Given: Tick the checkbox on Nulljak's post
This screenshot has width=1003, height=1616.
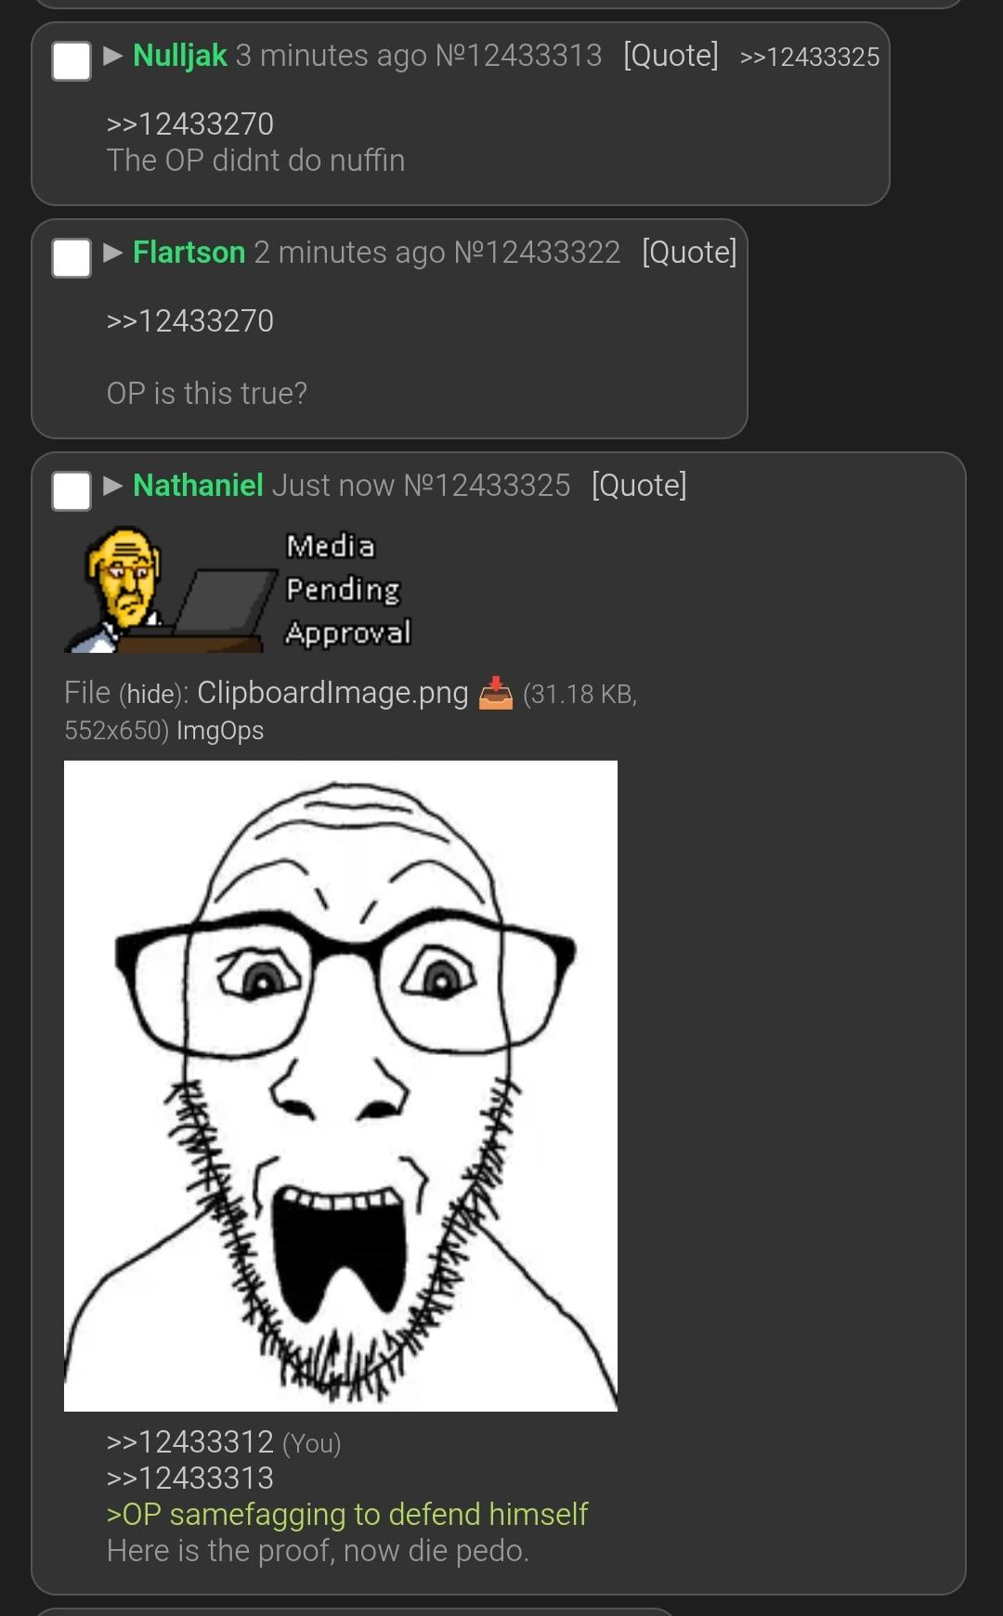Looking at the screenshot, I should point(72,61).
